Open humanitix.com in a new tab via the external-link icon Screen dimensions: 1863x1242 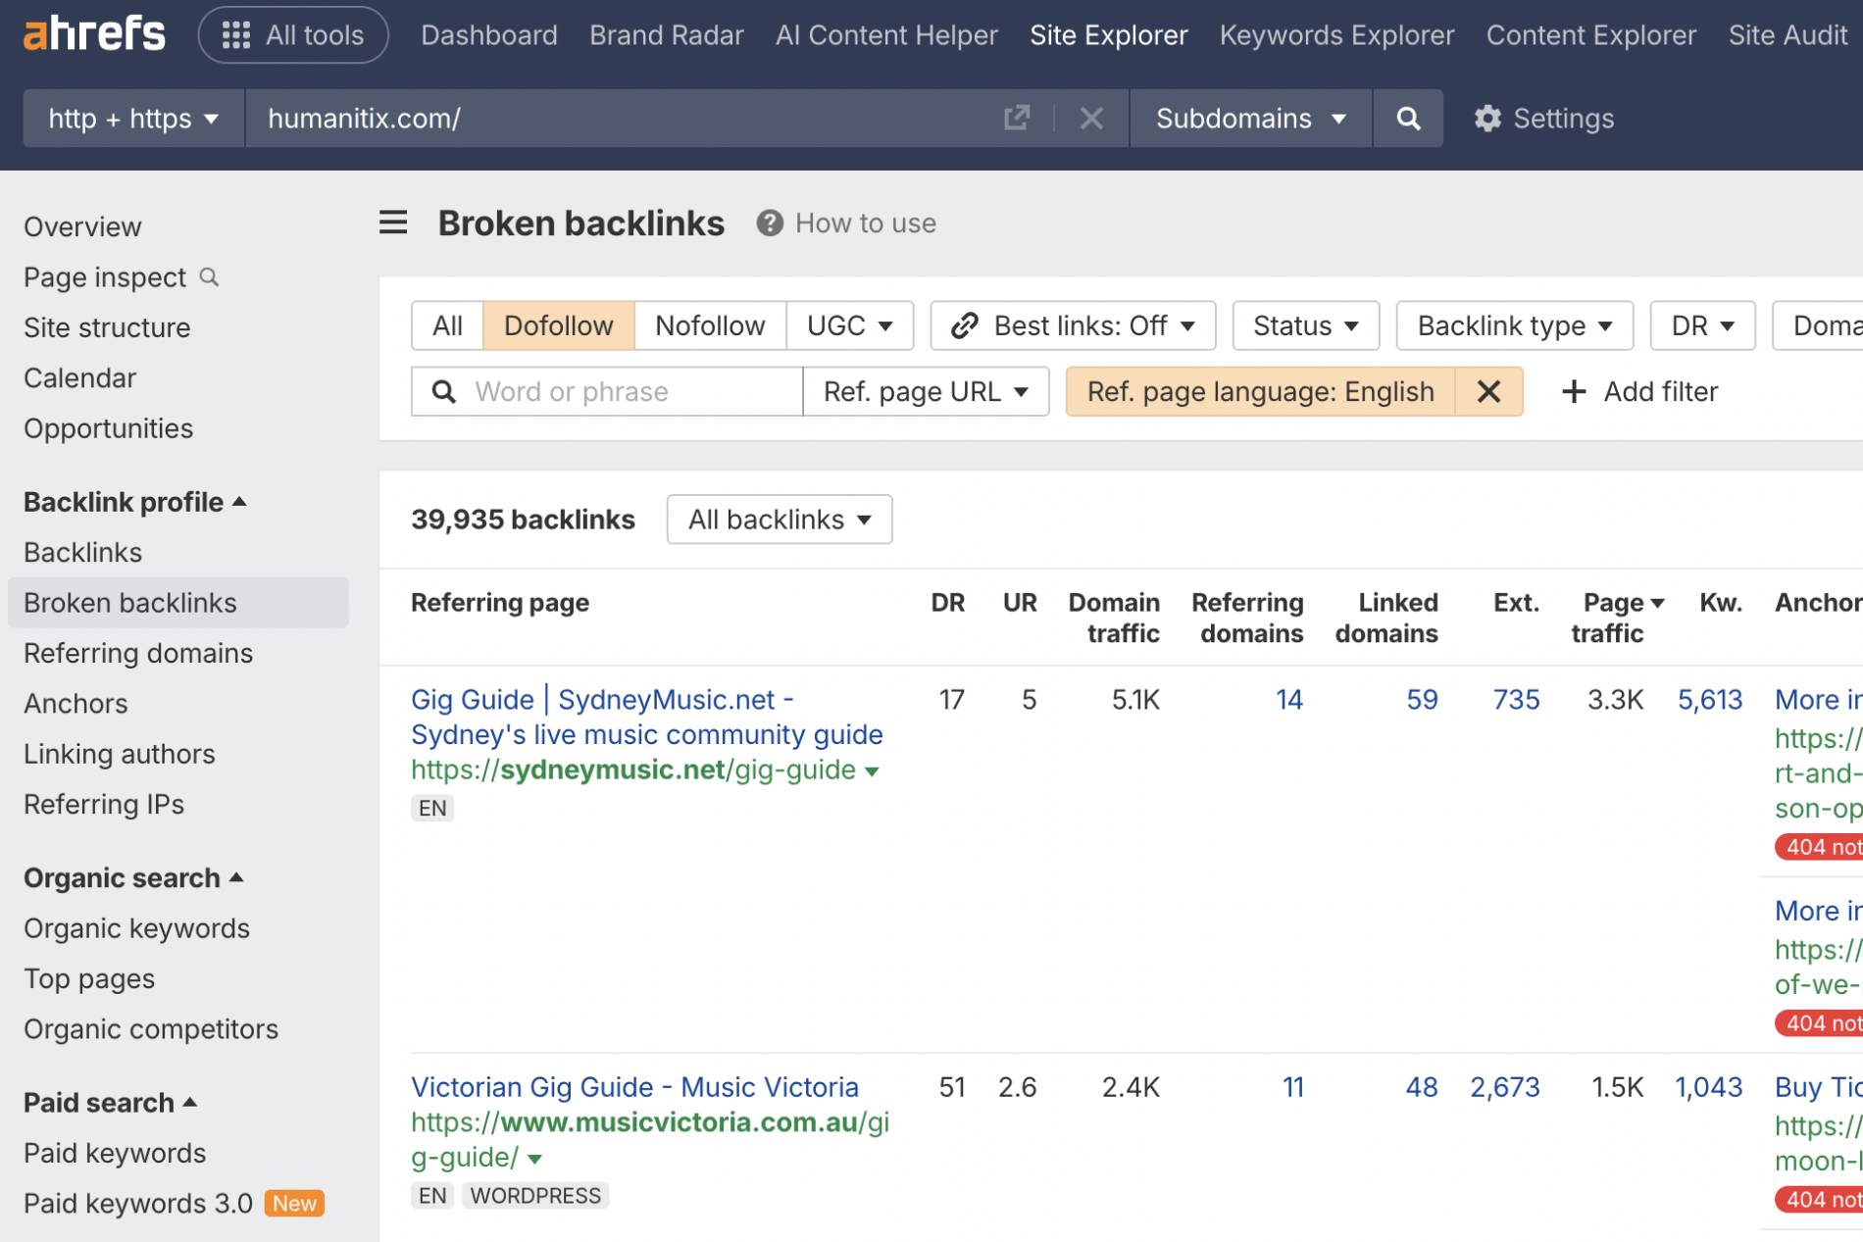(x=1017, y=119)
